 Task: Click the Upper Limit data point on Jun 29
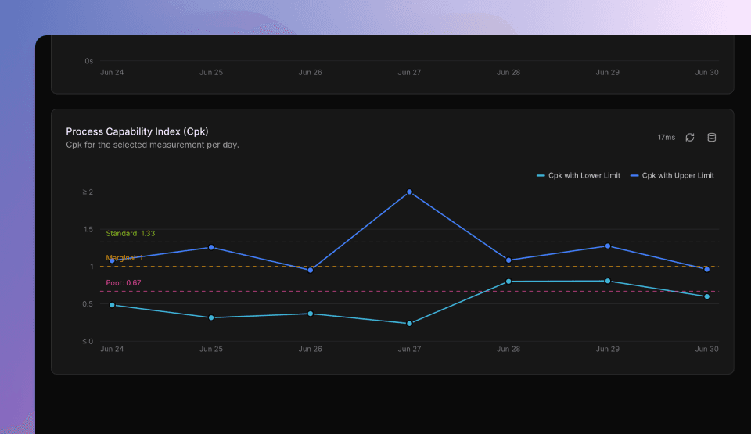tap(608, 246)
